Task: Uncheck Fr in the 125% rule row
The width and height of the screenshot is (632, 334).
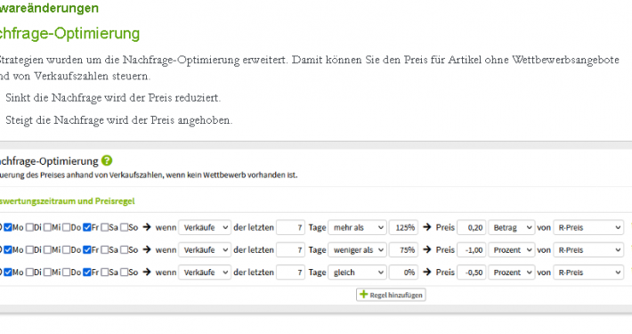Action: point(87,227)
